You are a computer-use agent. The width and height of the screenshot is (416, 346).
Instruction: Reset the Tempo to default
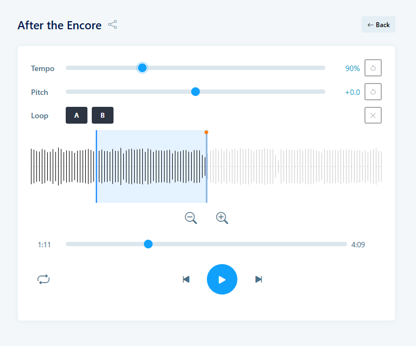coord(373,68)
